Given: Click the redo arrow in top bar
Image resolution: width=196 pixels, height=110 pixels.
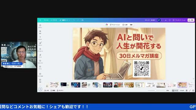Looking at the screenshot, I should pyautogui.click(x=78, y=20).
